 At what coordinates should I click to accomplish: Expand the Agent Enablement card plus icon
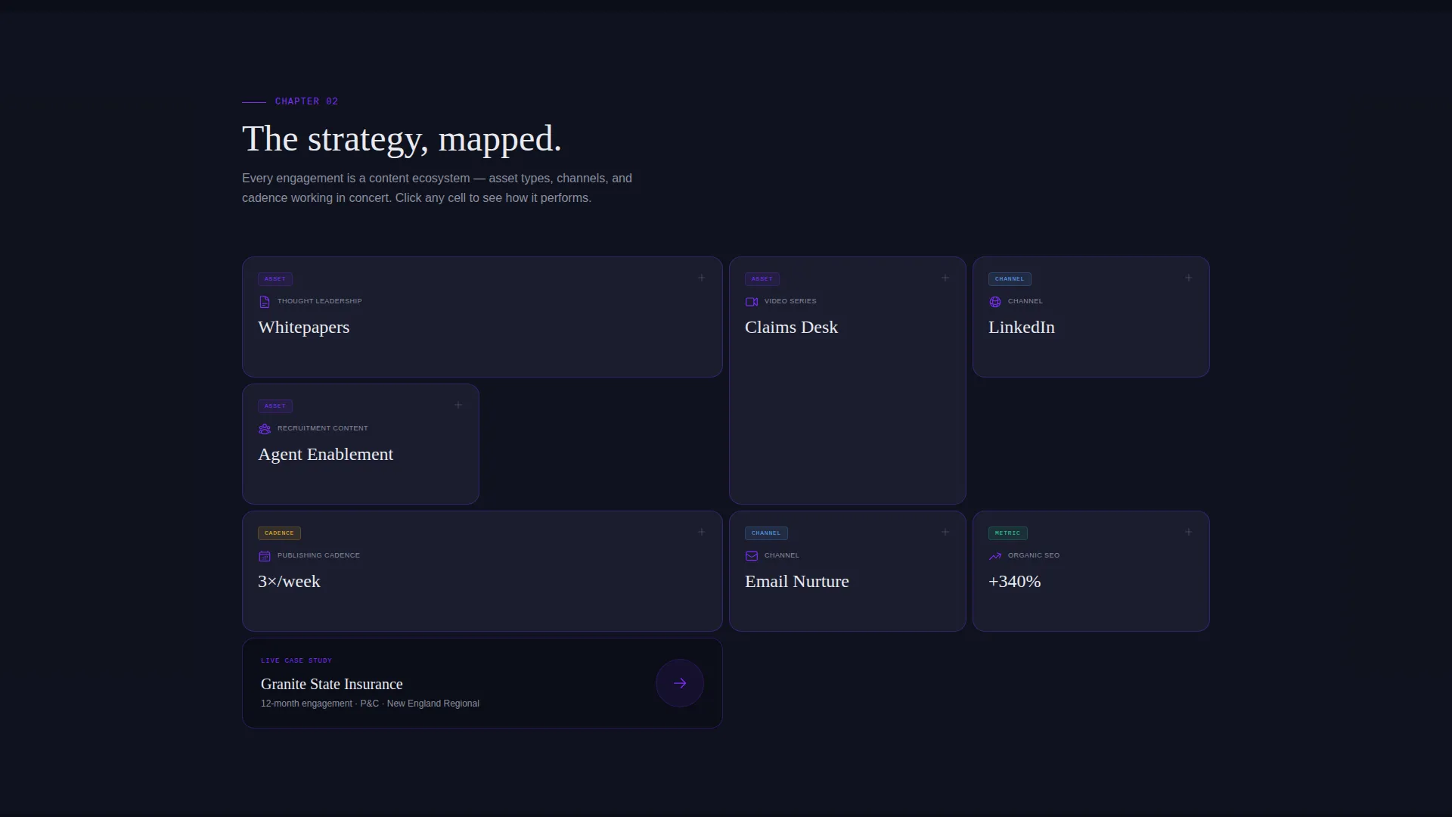pos(458,405)
